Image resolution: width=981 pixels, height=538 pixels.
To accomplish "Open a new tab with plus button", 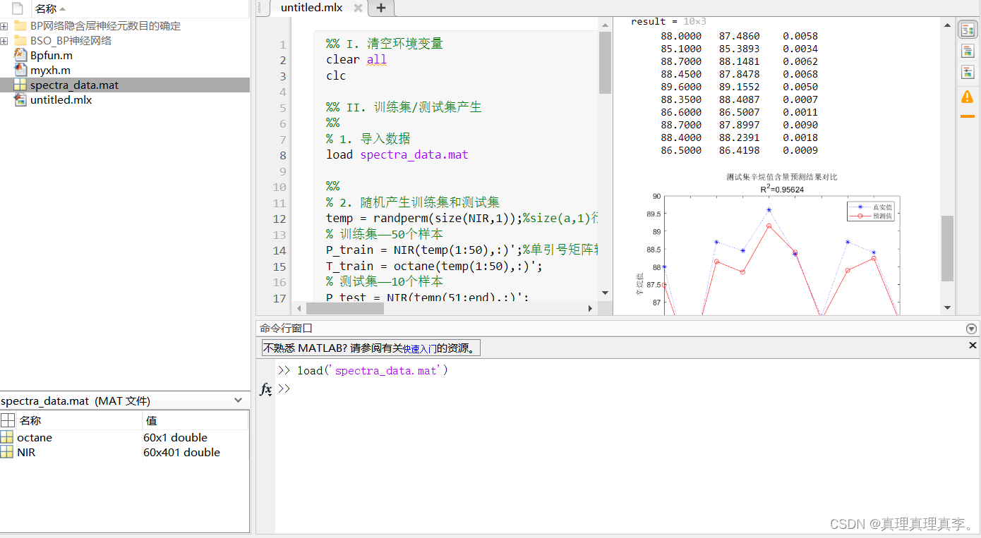I will click(381, 8).
